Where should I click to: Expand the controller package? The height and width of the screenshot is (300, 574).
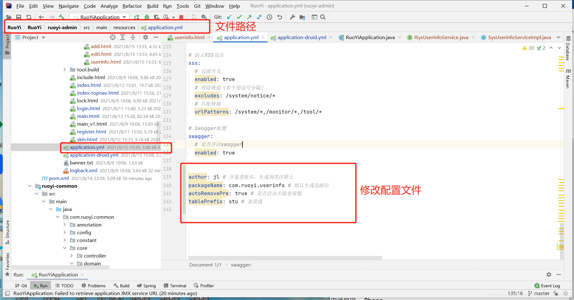click(71, 256)
